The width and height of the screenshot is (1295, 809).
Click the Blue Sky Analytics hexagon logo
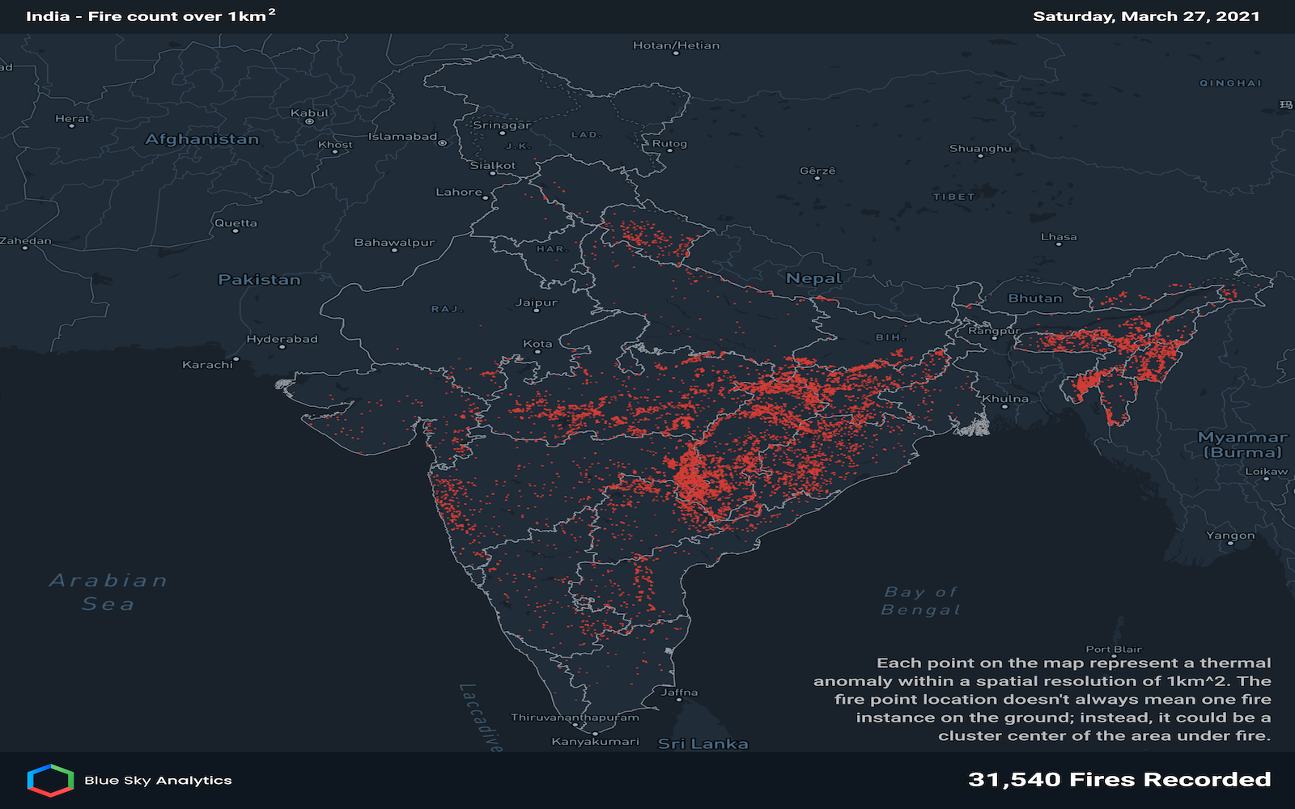50,780
